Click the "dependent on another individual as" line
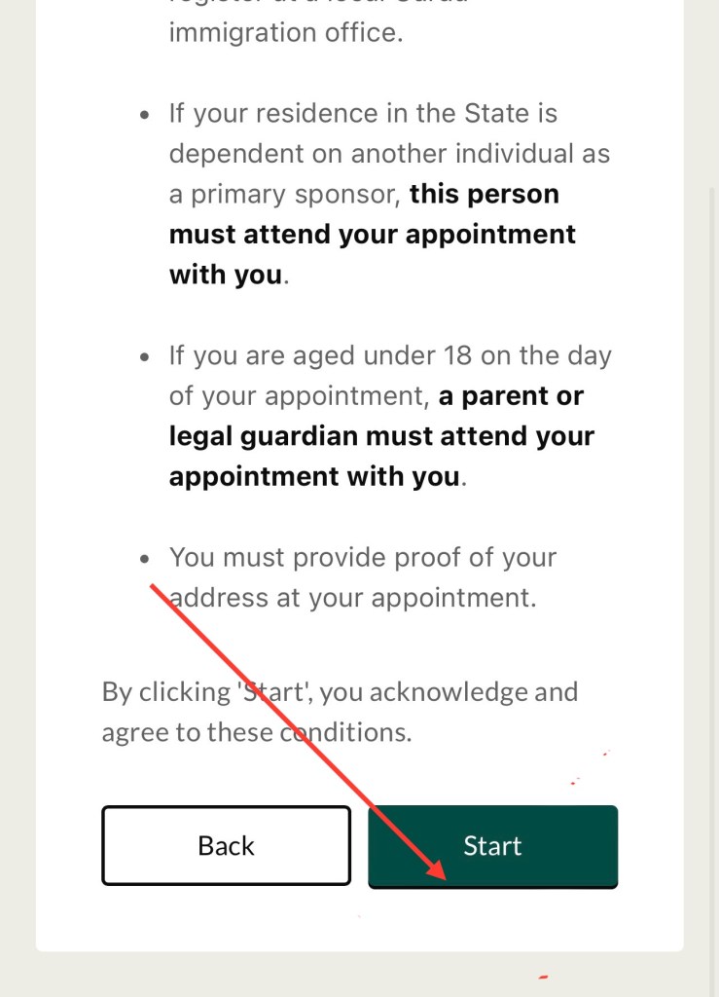This screenshot has height=997, width=719. point(389,154)
